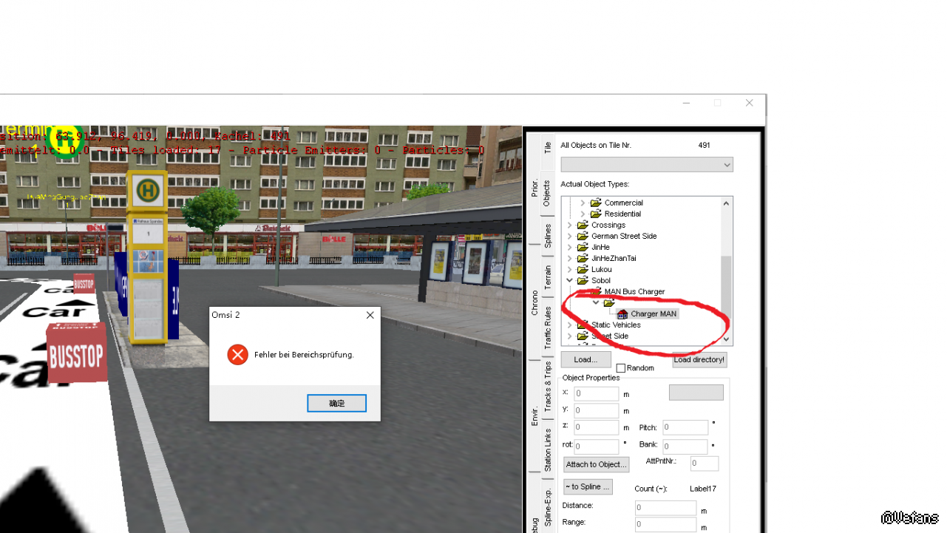Expand the German Street Side node
Screen dimensions: 947x533
(x=569, y=236)
